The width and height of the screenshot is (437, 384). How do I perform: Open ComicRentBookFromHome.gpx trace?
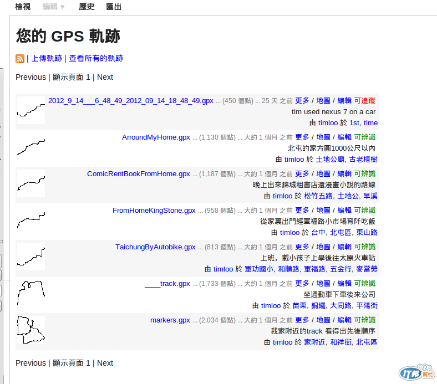click(x=139, y=174)
